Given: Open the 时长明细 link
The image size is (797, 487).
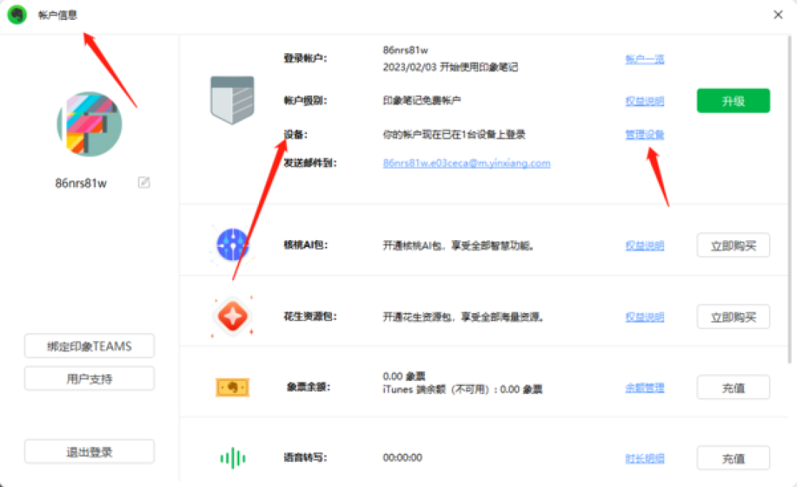Looking at the screenshot, I should click(x=644, y=458).
